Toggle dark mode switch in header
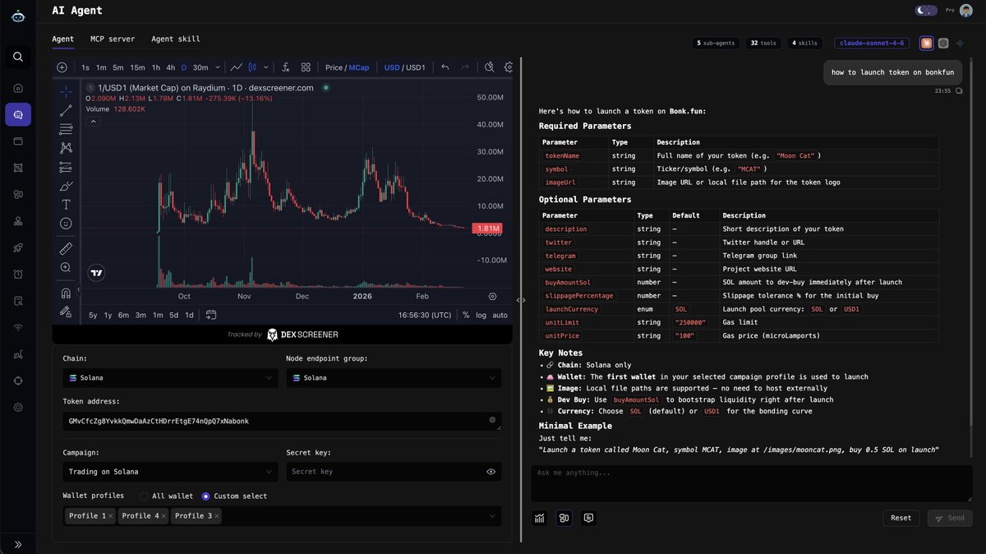Screen dimensions: 986x554 click(926, 11)
